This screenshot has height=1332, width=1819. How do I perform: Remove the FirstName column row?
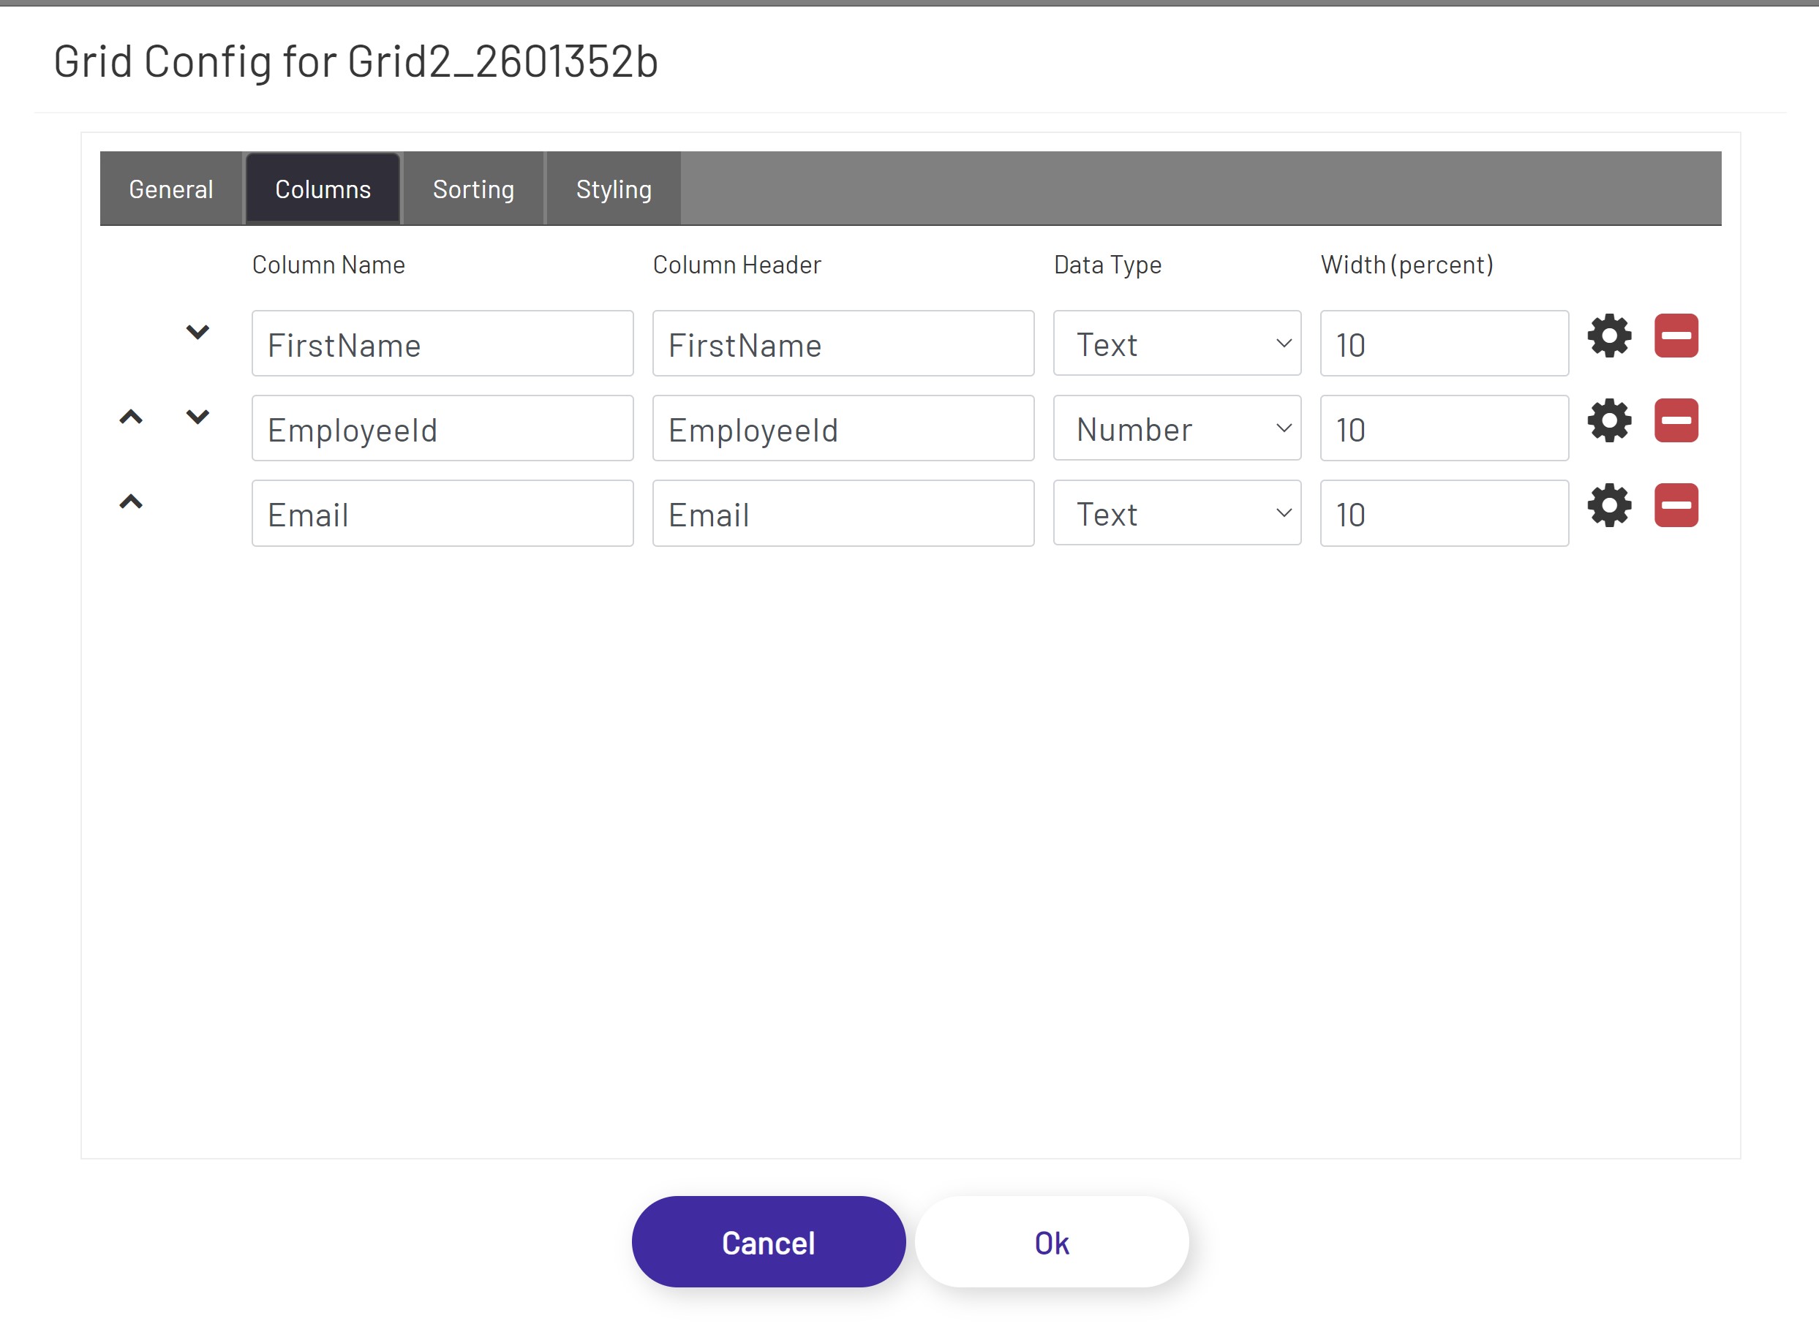(1676, 336)
